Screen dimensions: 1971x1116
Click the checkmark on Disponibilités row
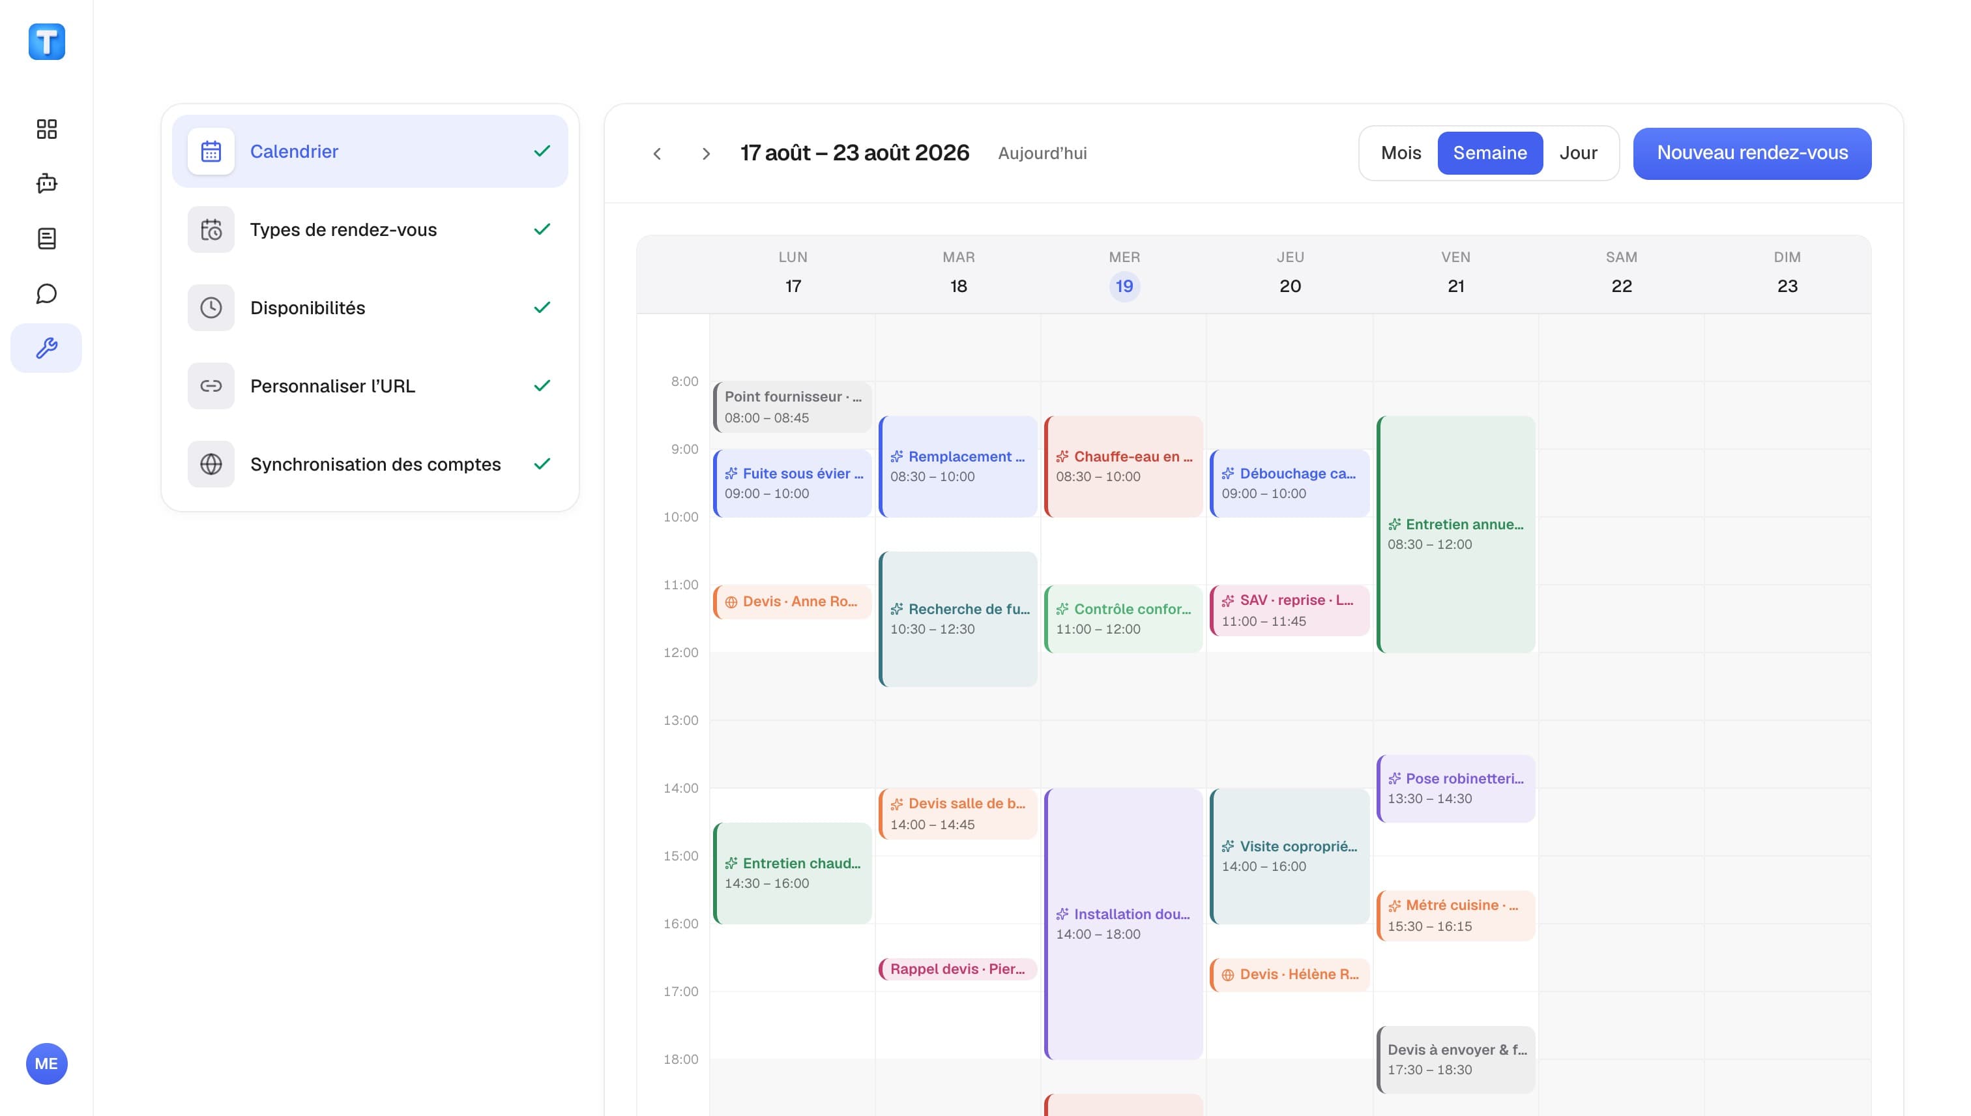tap(542, 308)
